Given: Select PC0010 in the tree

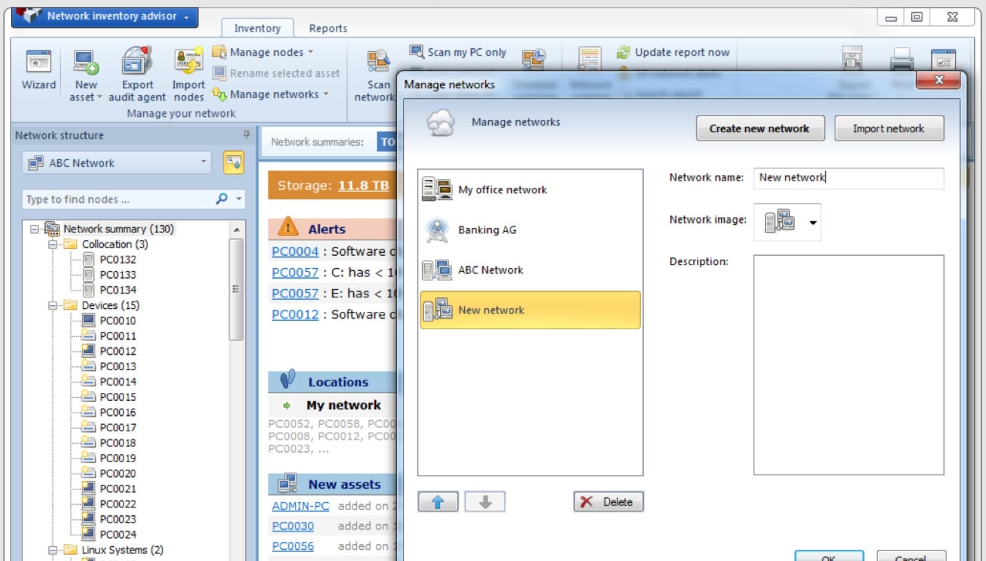Looking at the screenshot, I should coord(118,321).
